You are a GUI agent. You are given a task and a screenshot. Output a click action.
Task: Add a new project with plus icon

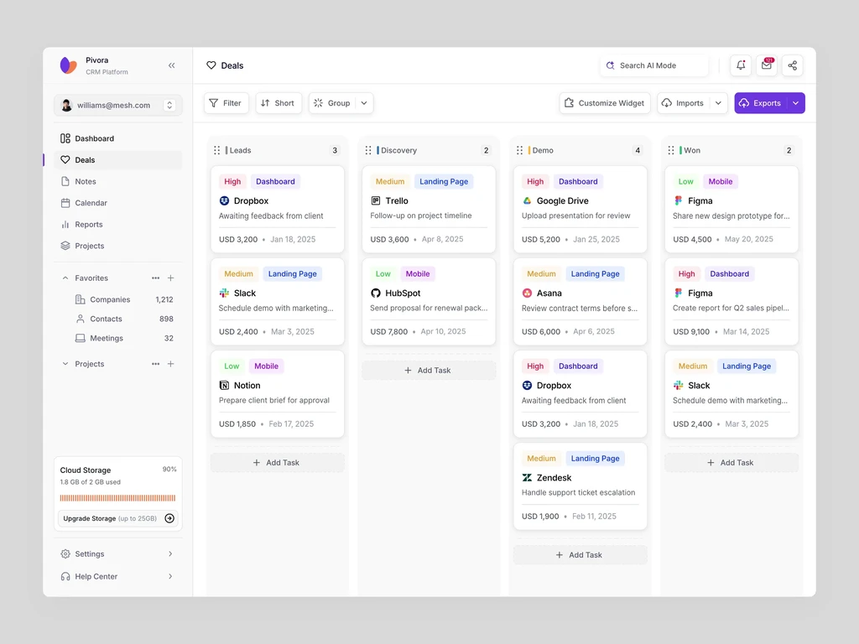tap(171, 364)
